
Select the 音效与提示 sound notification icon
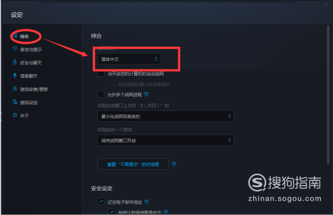point(15,49)
